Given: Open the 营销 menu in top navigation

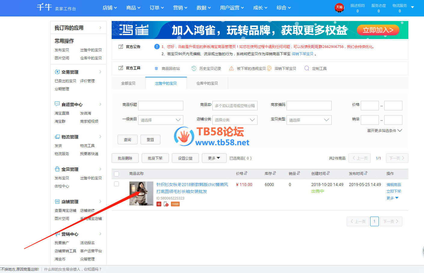Looking at the screenshot, I should coord(180,8).
